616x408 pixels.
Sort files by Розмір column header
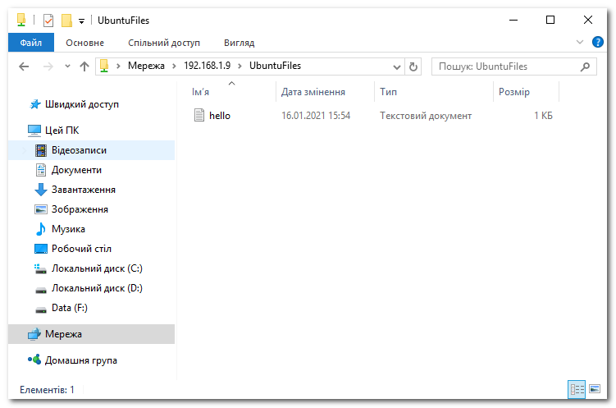pos(513,92)
